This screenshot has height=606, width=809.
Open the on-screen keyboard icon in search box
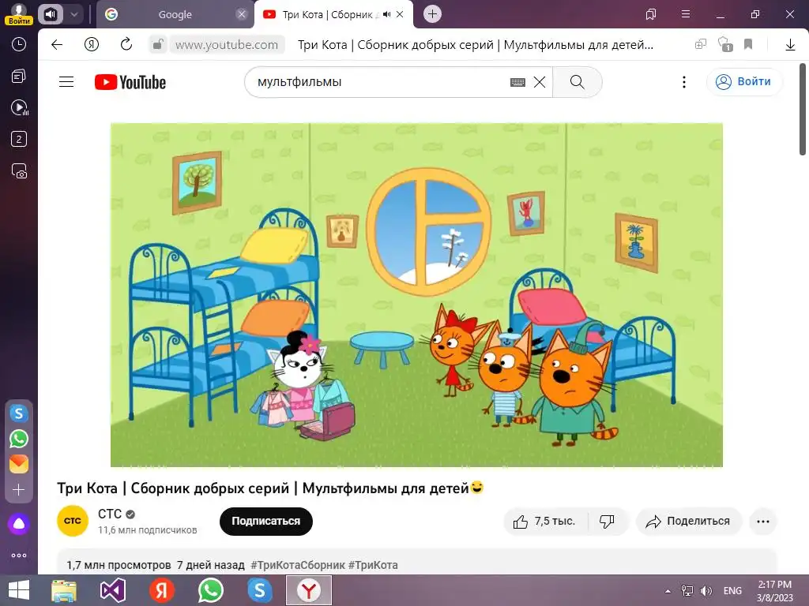tap(517, 82)
